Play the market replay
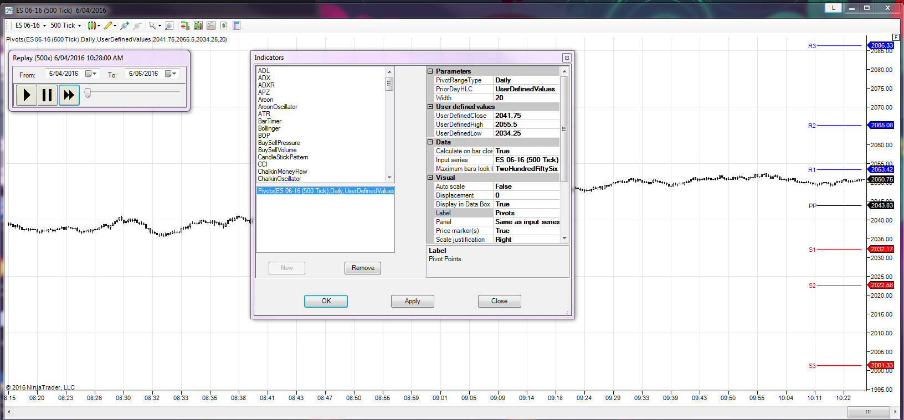This screenshot has height=420, width=904. [27, 95]
